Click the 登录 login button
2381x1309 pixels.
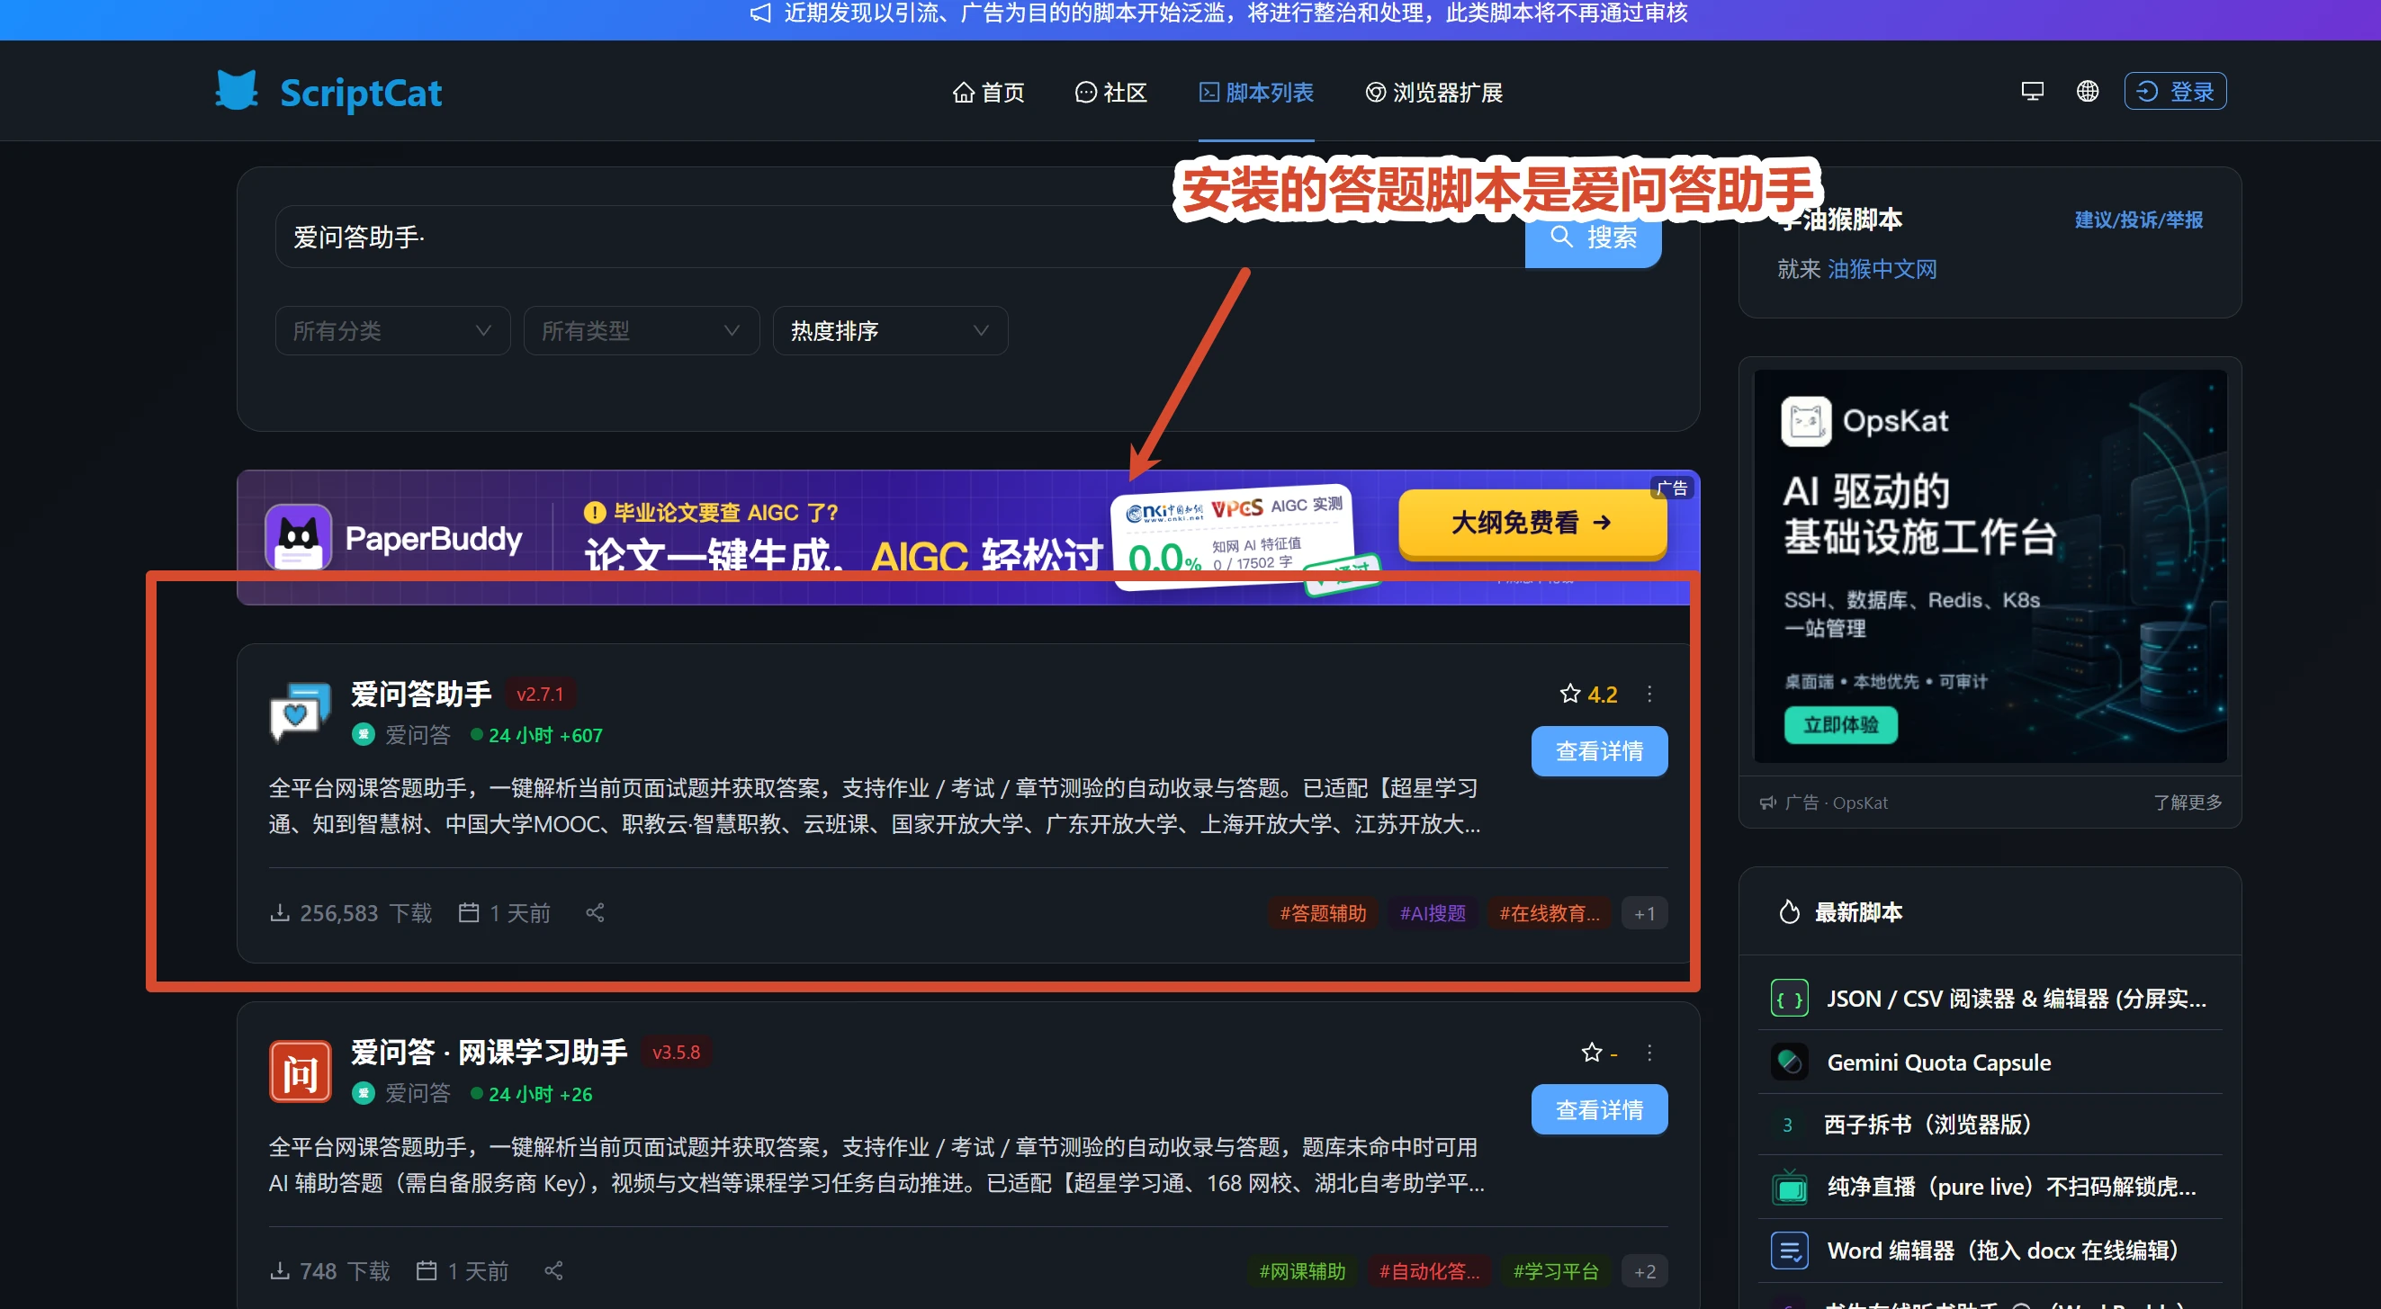pos(2175,91)
